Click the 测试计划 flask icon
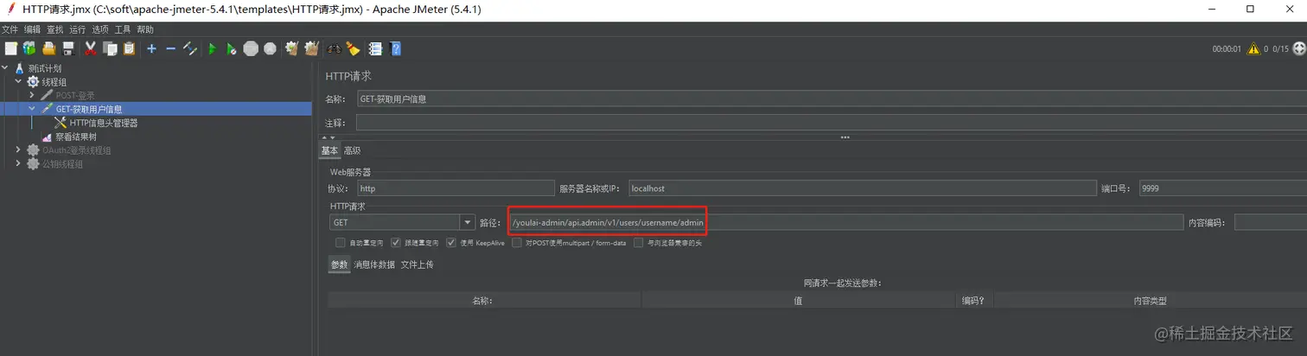This screenshot has width=1307, height=356. pyautogui.click(x=20, y=68)
